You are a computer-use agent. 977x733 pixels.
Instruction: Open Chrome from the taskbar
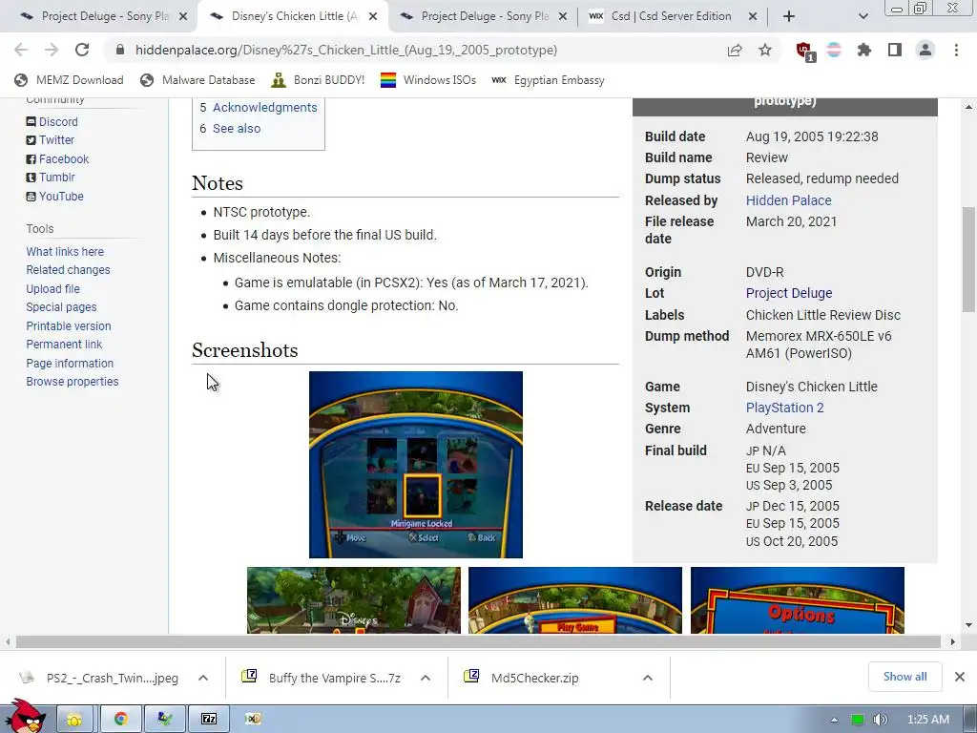tap(121, 720)
